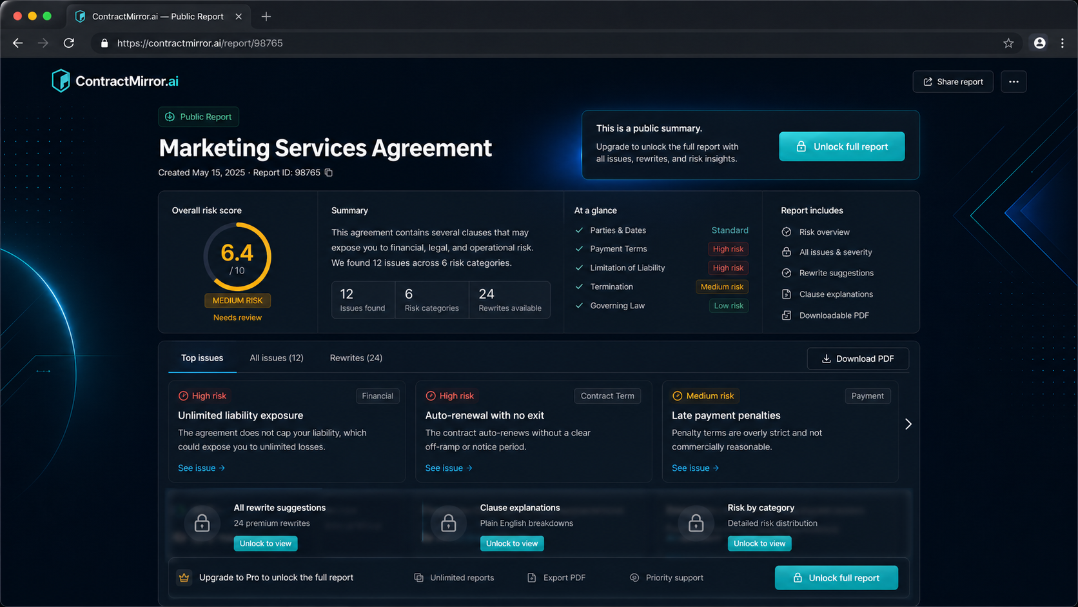Bookmark this page with the star icon
1078x607 pixels.
(x=1008, y=43)
